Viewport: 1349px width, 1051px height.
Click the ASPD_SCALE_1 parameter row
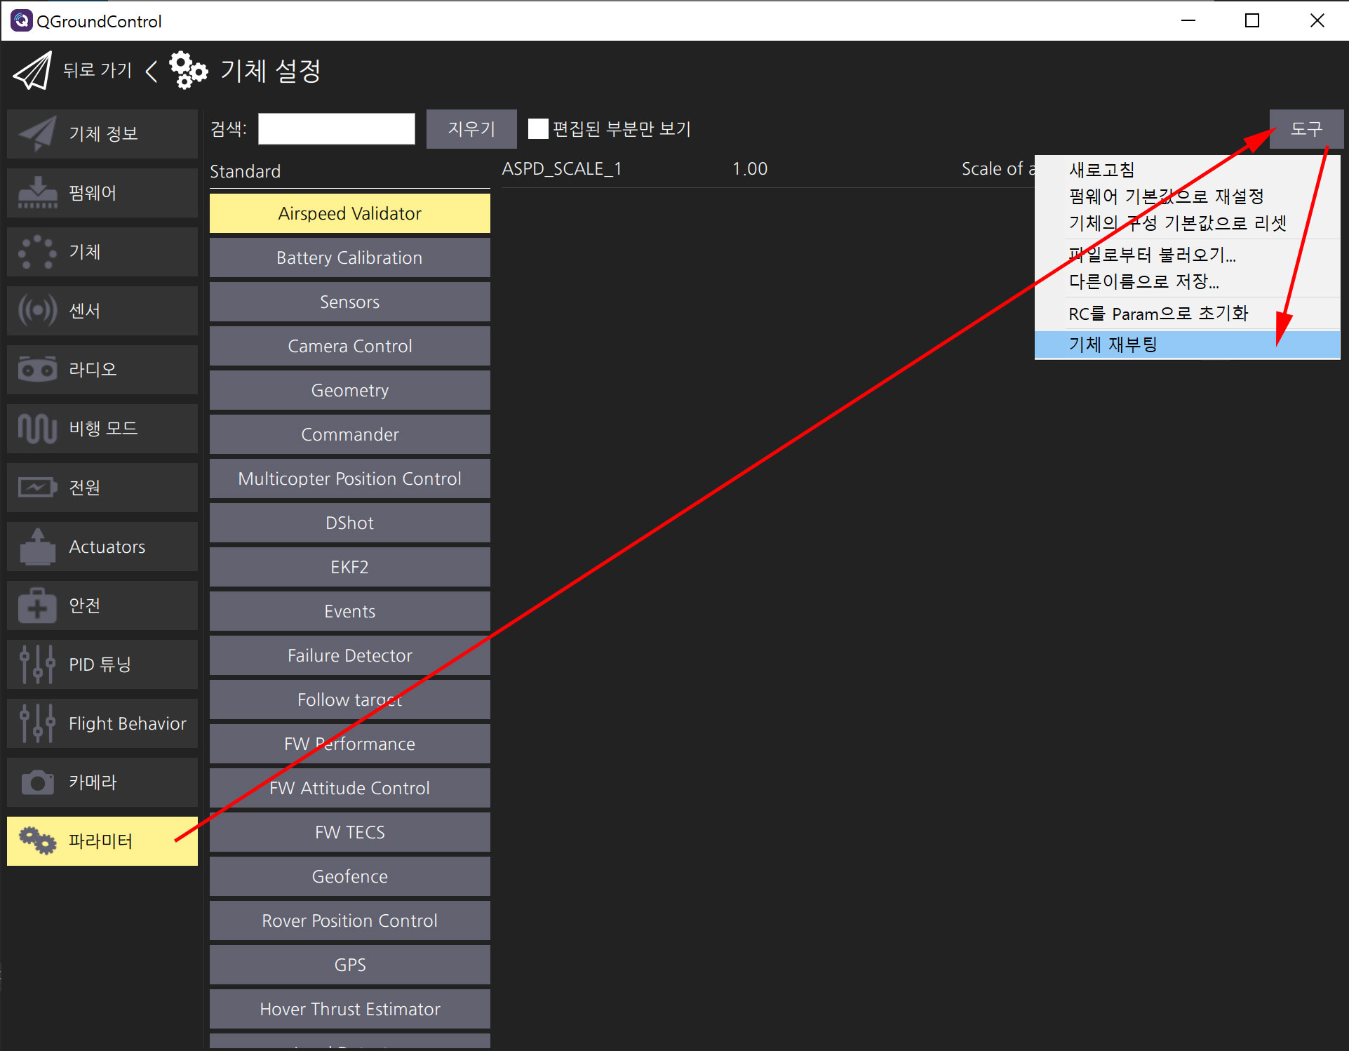[x=561, y=169]
